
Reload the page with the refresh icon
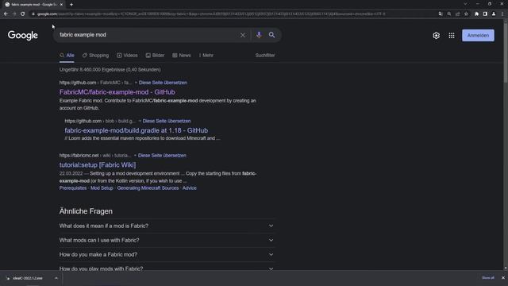23,14
